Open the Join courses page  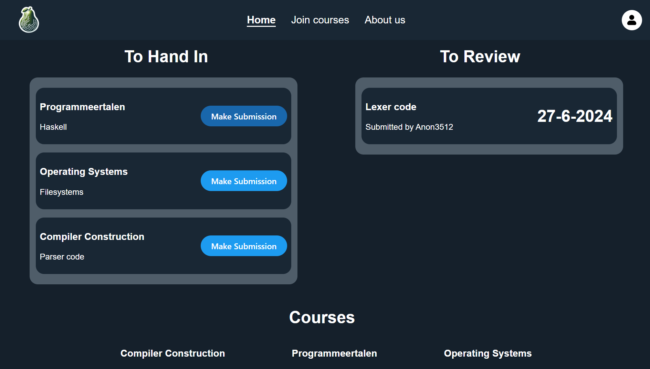(320, 20)
